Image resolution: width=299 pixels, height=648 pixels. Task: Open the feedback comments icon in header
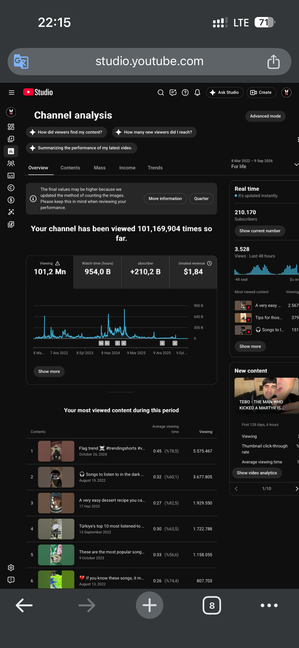click(x=173, y=93)
